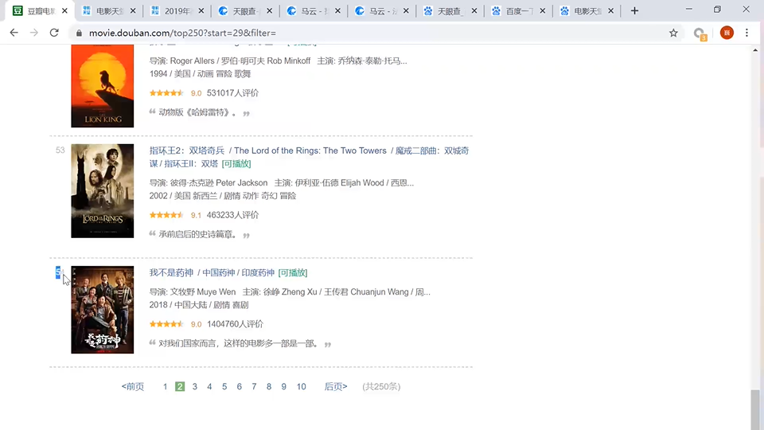Go to the previous page via <前页
The height and width of the screenshot is (430, 764).
(x=133, y=387)
